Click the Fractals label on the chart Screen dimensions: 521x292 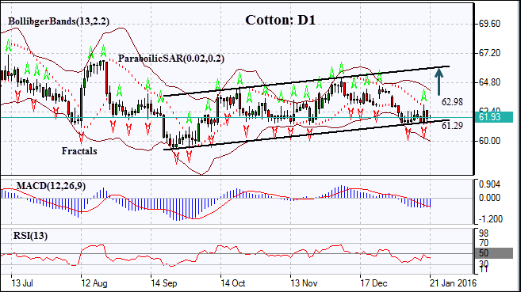click(x=79, y=151)
